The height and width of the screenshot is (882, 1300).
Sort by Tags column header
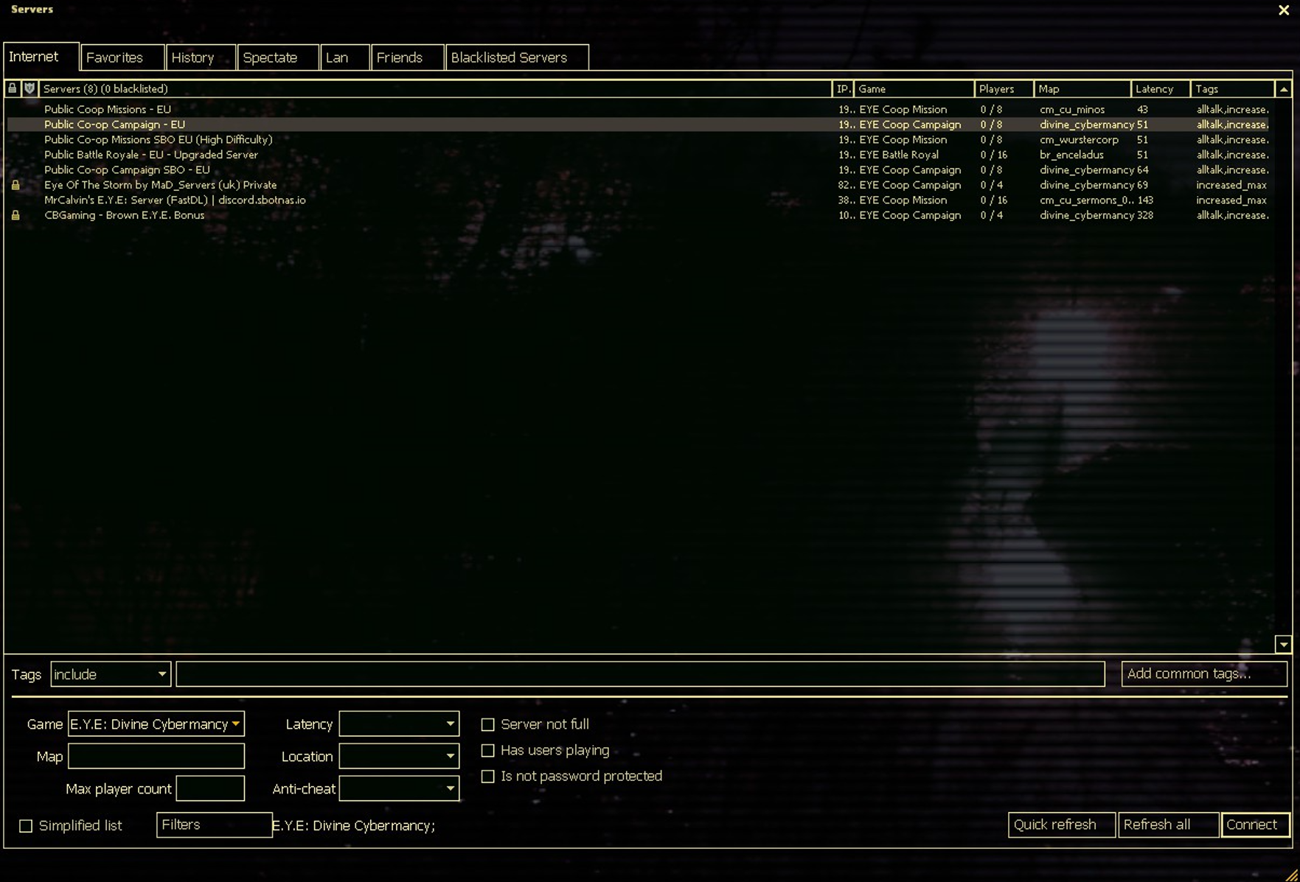click(x=1232, y=88)
